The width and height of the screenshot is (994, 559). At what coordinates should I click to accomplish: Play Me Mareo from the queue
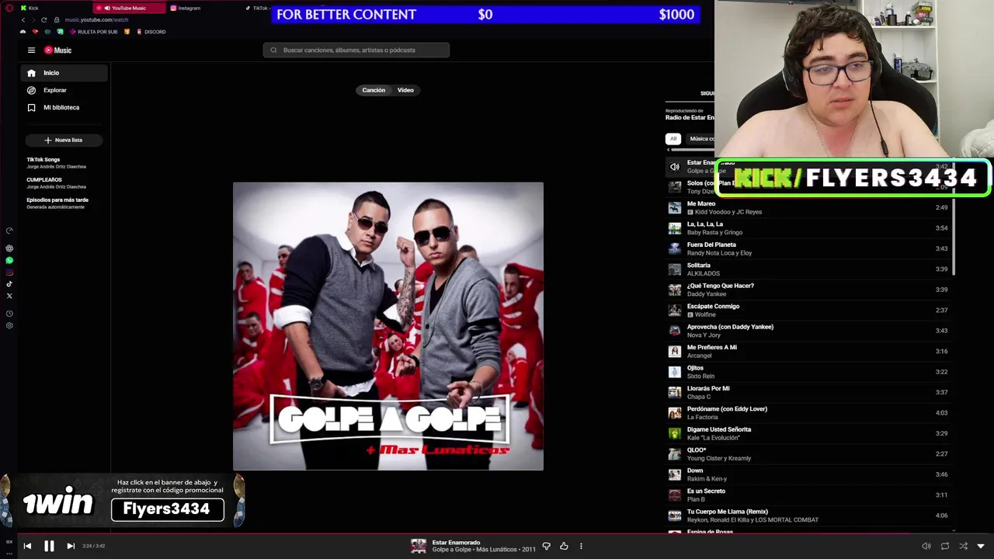808,207
